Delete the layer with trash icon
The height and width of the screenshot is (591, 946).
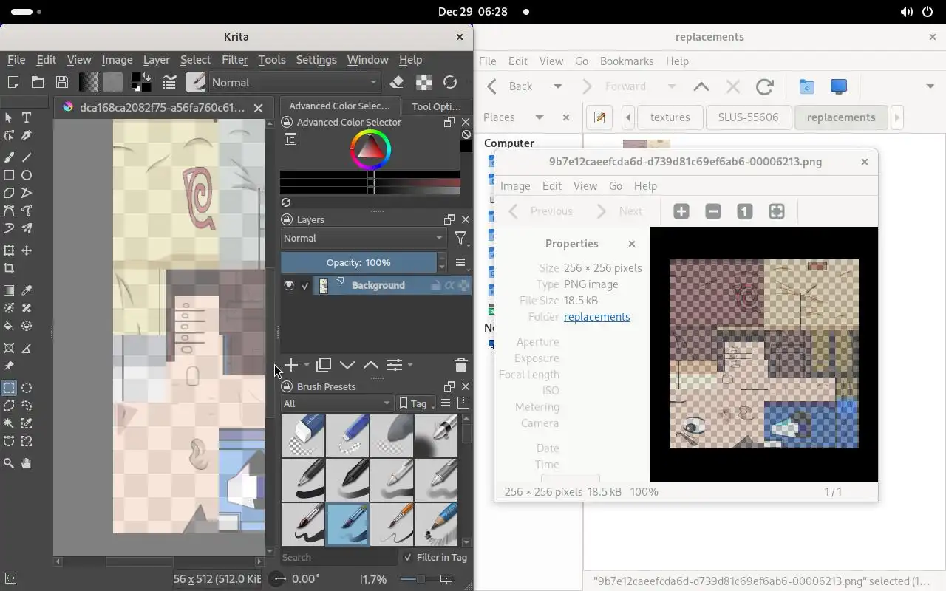[460, 365]
